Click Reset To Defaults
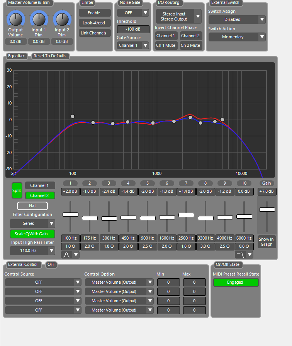The width and height of the screenshot is (292, 346). [50, 56]
